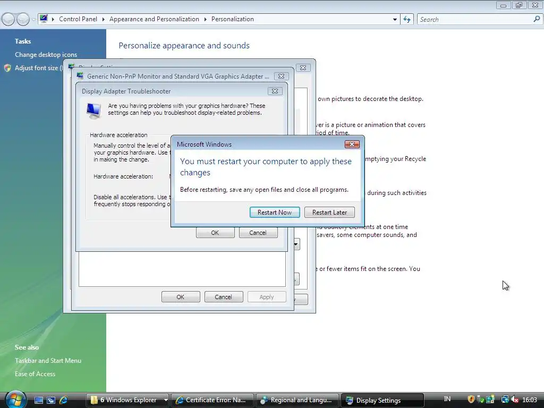Click the muted volume tray icon
The height and width of the screenshot is (408, 544).
(x=514, y=399)
